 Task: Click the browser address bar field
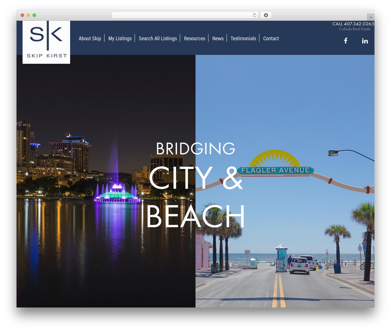(x=185, y=15)
